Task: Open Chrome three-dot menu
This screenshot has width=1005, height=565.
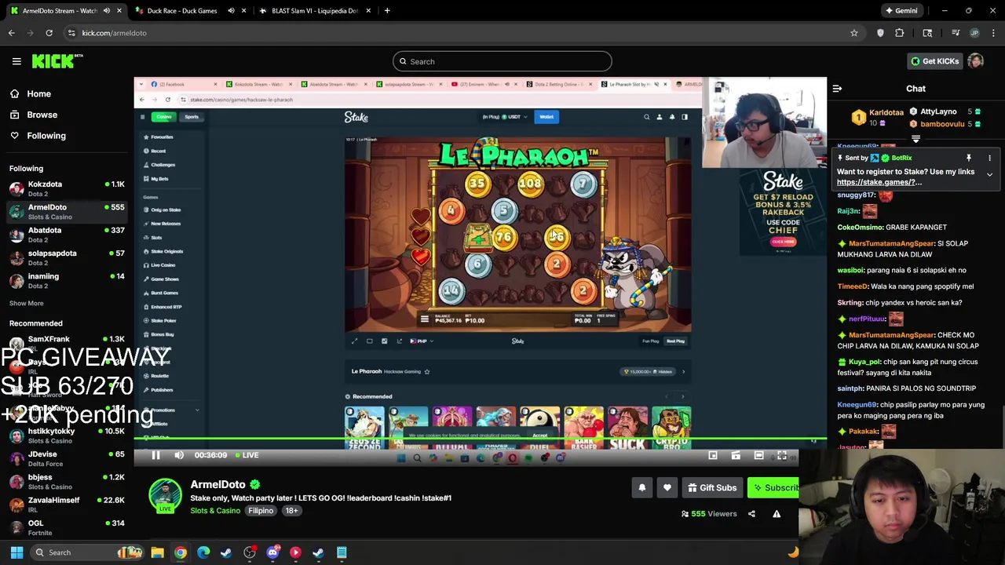Action: point(994,33)
